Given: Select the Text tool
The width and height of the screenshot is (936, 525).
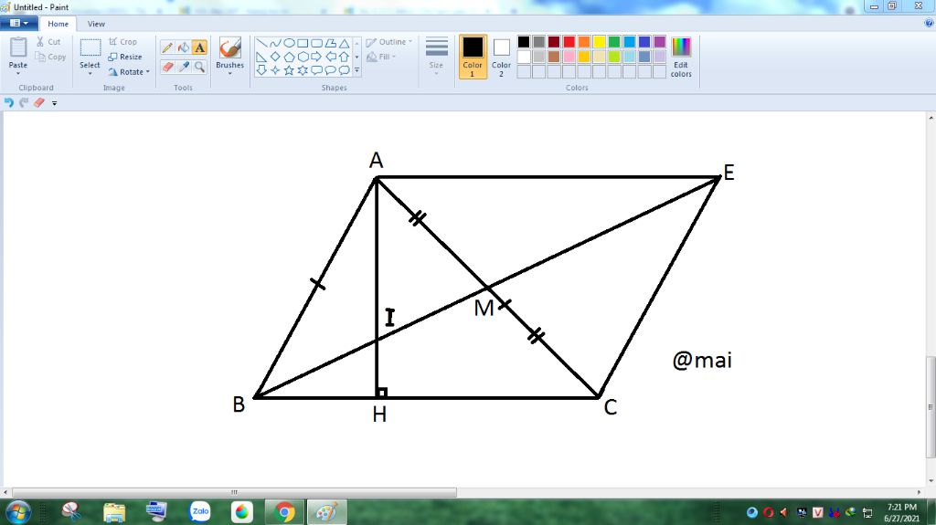Looking at the screenshot, I should pos(199,47).
